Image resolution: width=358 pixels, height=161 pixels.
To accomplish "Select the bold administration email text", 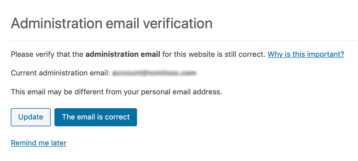I will point(123,54).
